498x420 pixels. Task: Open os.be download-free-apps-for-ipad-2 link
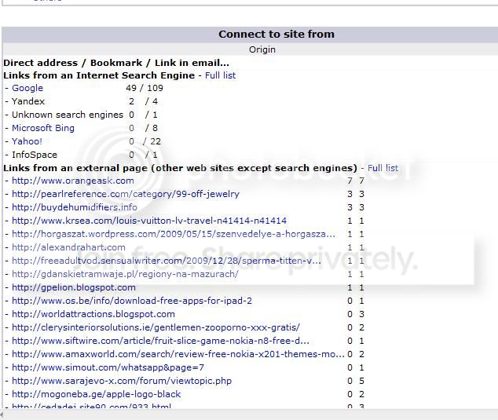(x=132, y=301)
